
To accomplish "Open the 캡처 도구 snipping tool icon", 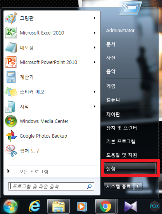I will coord(11,151).
